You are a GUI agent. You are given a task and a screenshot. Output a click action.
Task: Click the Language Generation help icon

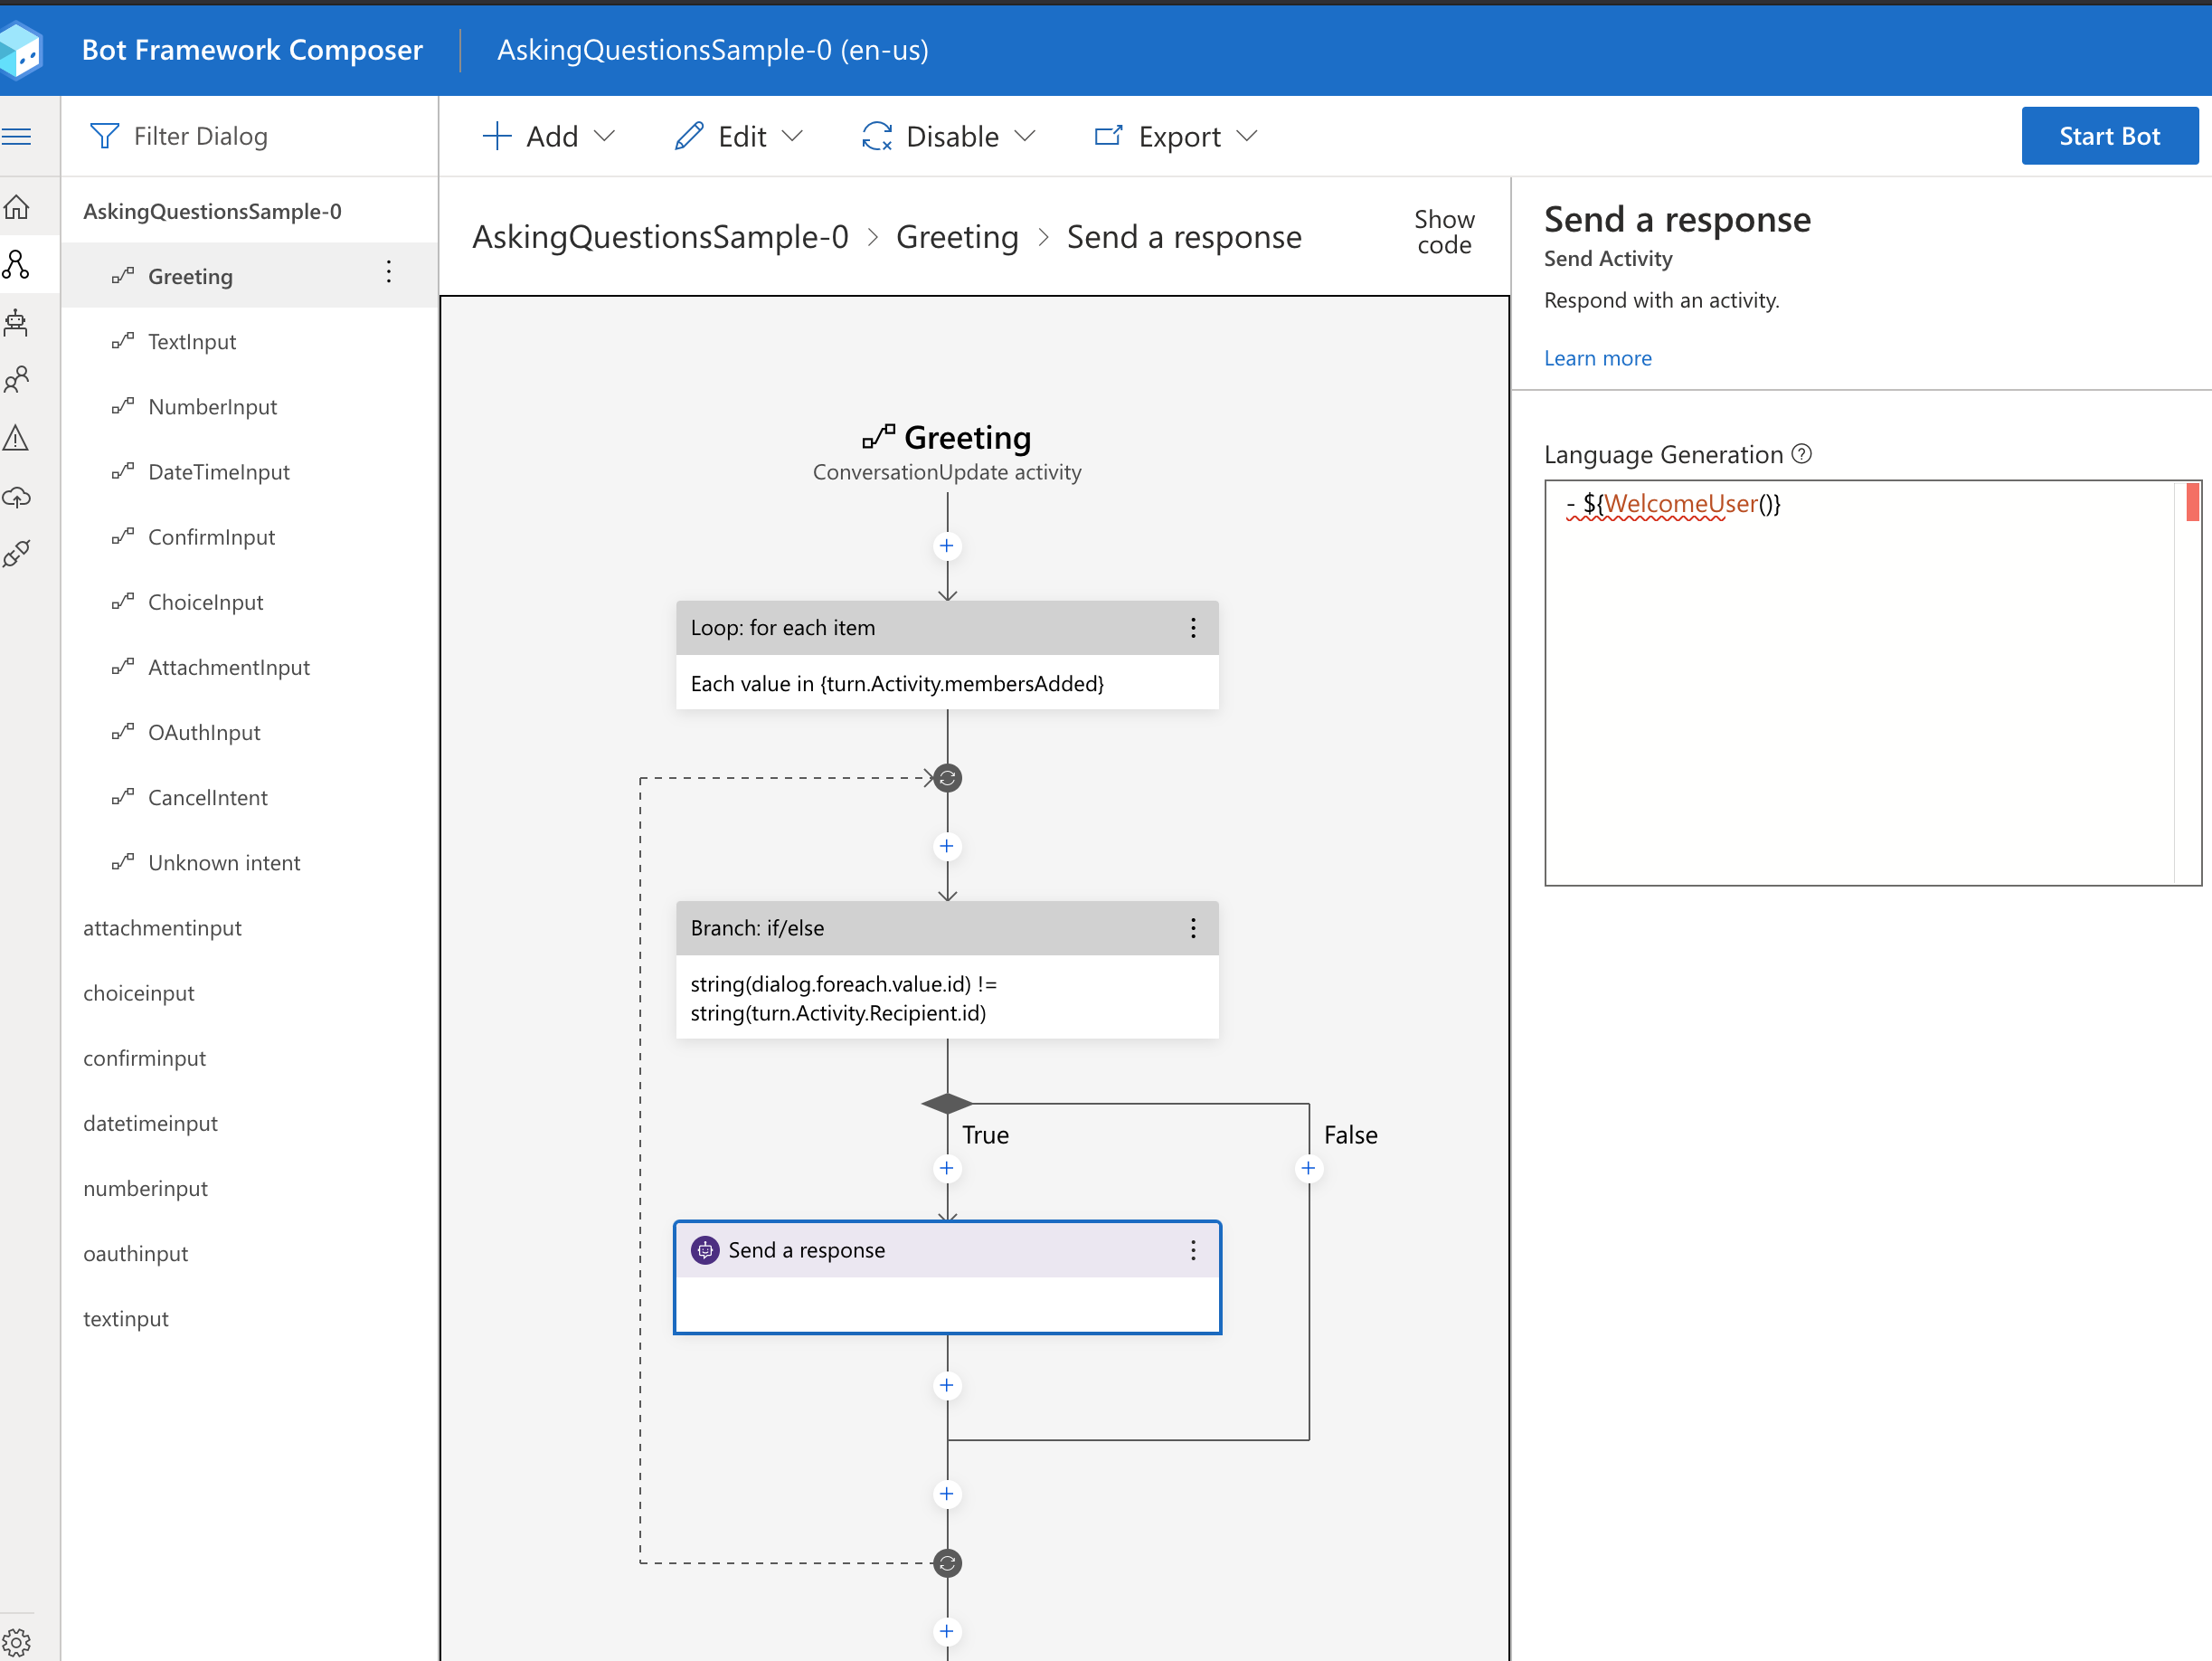pos(1802,454)
